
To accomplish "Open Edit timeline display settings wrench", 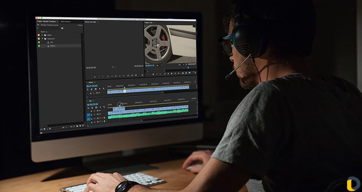I will (104, 107).
